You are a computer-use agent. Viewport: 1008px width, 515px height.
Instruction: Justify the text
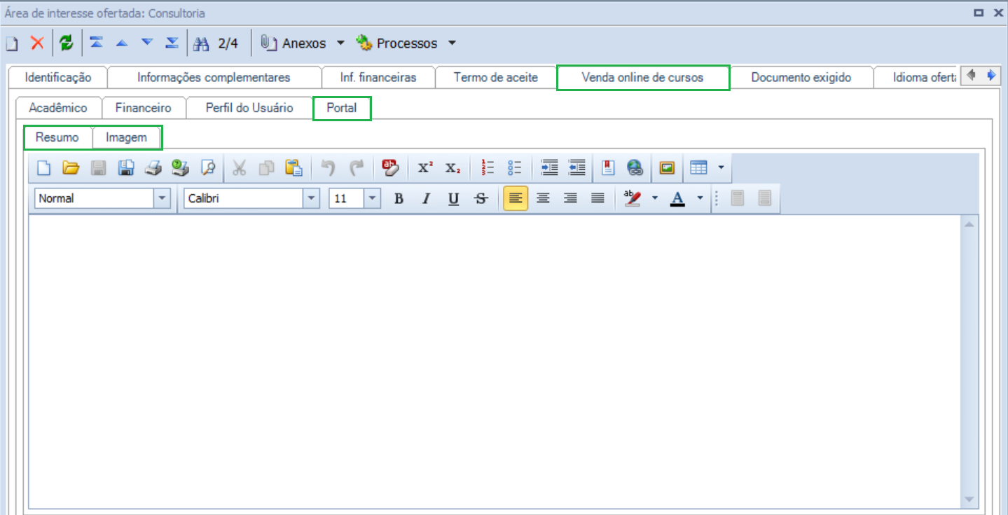tap(598, 198)
